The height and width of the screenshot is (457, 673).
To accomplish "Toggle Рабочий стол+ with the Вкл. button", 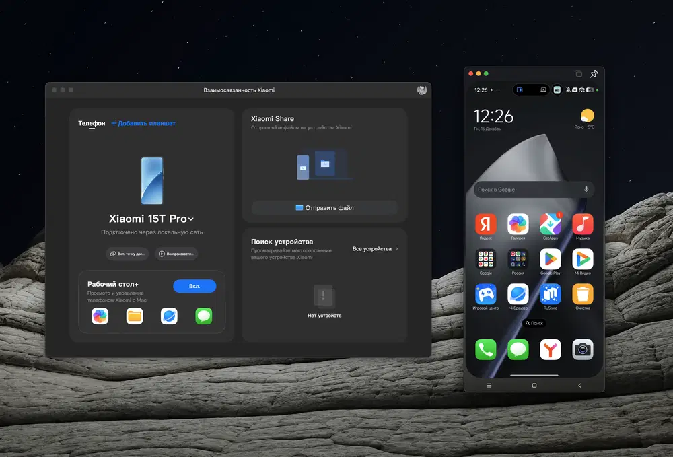I will tap(194, 286).
